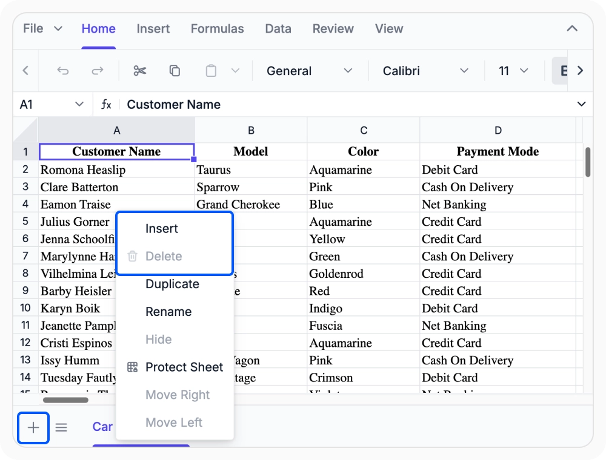The height and width of the screenshot is (460, 606).
Task: Select the Romona Heaslip cell
Action: click(x=116, y=169)
